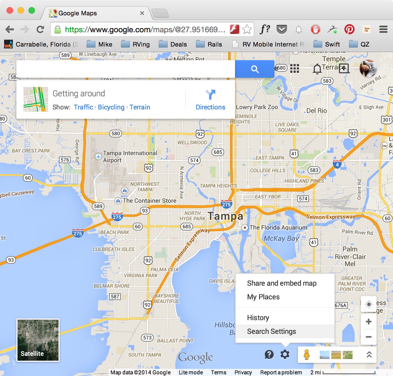Show the Terrain layer
Screen dimensions: 393x376
tap(140, 107)
